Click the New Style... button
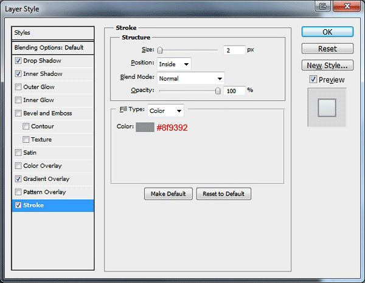 click(327, 66)
